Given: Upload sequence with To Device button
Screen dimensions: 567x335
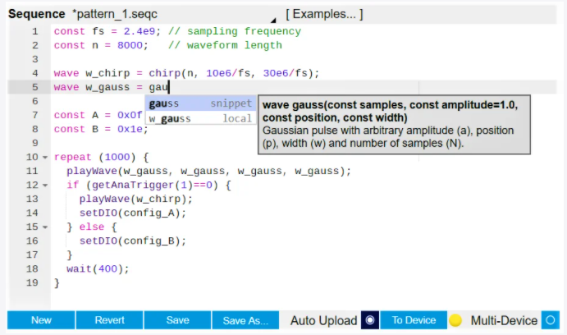Looking at the screenshot, I should click(x=414, y=320).
